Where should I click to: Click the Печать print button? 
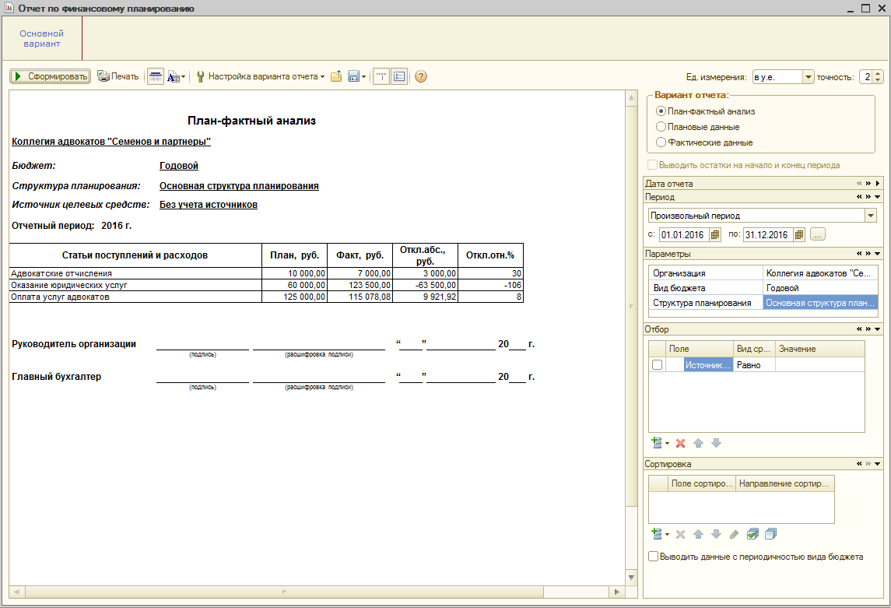[118, 76]
